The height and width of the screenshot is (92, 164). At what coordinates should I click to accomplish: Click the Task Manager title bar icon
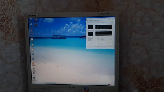(x=87, y=19)
